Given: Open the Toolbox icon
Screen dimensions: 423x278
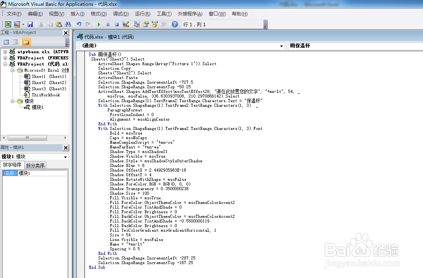Looking at the screenshot, I should pos(164,25).
